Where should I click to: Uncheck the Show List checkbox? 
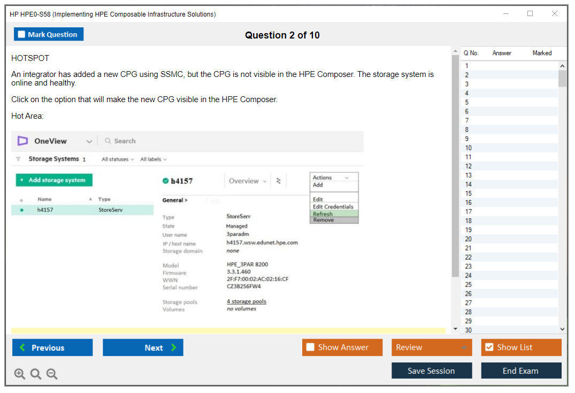pyautogui.click(x=489, y=348)
